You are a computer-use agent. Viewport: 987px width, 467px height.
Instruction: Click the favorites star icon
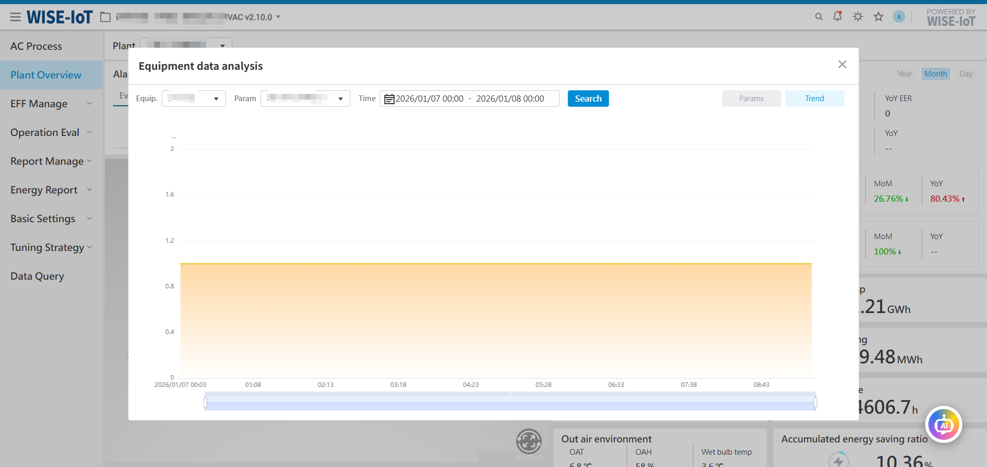[x=879, y=17]
